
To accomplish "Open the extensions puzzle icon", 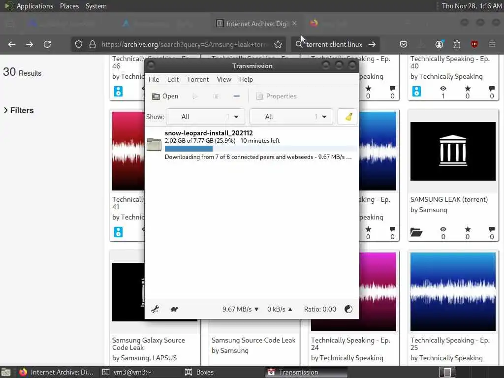I will point(457,44).
